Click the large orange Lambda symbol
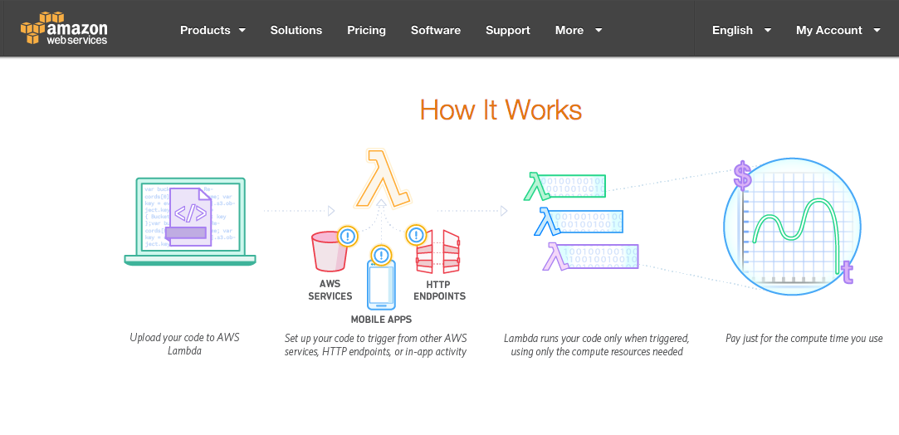Screen dimensions: 899x435 pyautogui.click(x=383, y=178)
